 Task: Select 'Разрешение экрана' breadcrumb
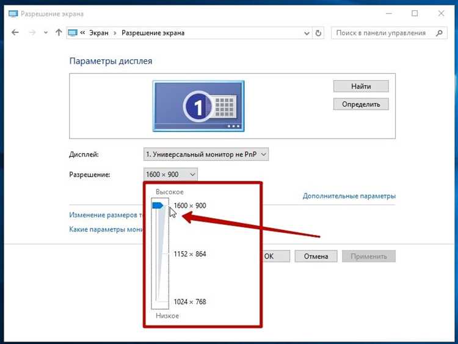pyautogui.click(x=153, y=33)
